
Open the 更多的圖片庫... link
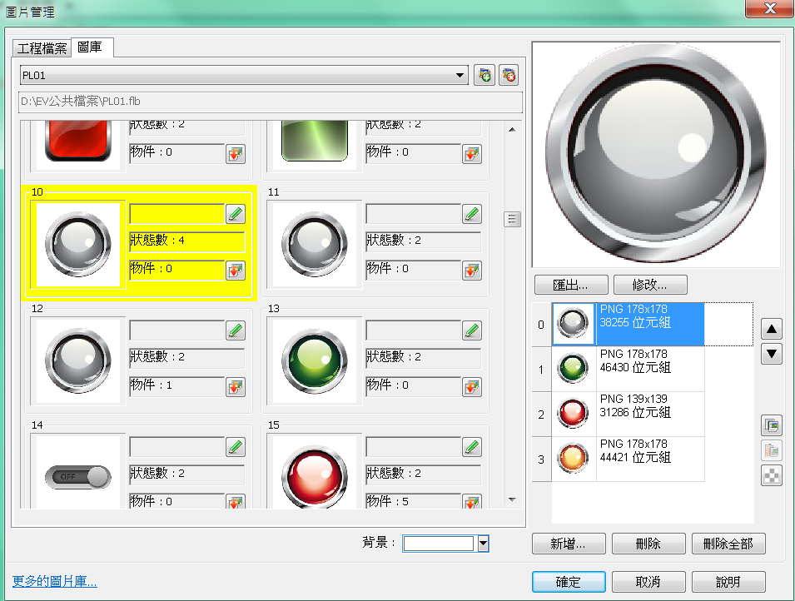click(55, 581)
